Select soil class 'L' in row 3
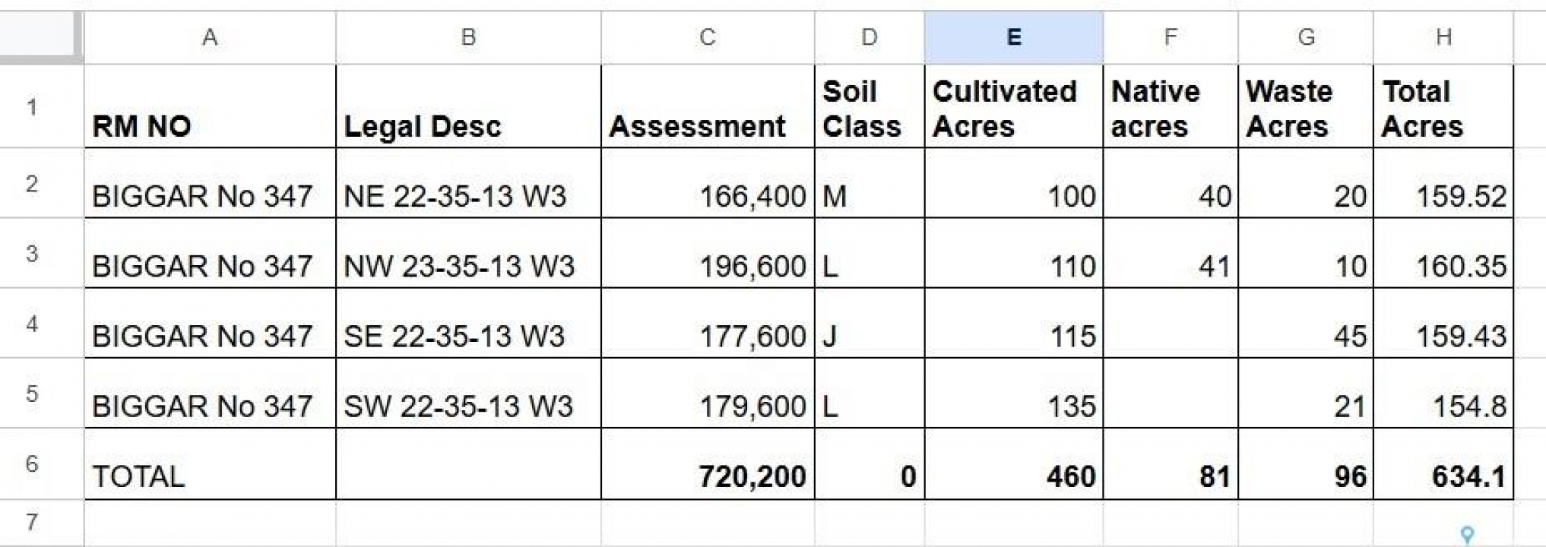Viewport: 1546px width, 547px height. (870, 253)
